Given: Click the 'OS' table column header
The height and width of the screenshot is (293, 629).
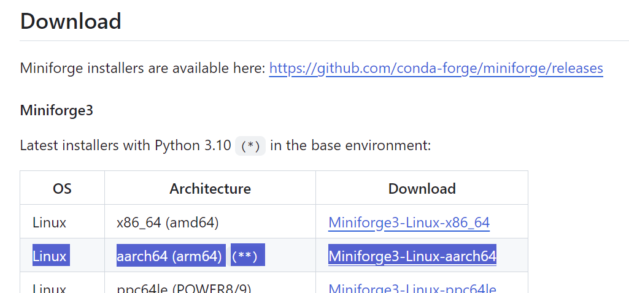Looking at the screenshot, I should [62, 188].
